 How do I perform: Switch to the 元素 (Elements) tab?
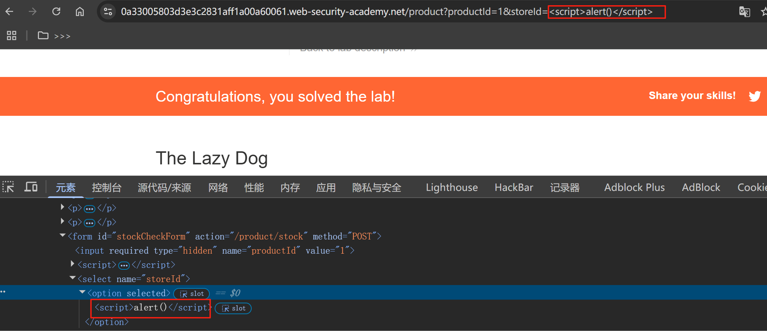[x=65, y=188]
